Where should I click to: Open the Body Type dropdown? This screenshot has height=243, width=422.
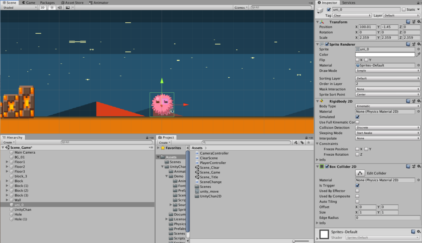pos(387,106)
